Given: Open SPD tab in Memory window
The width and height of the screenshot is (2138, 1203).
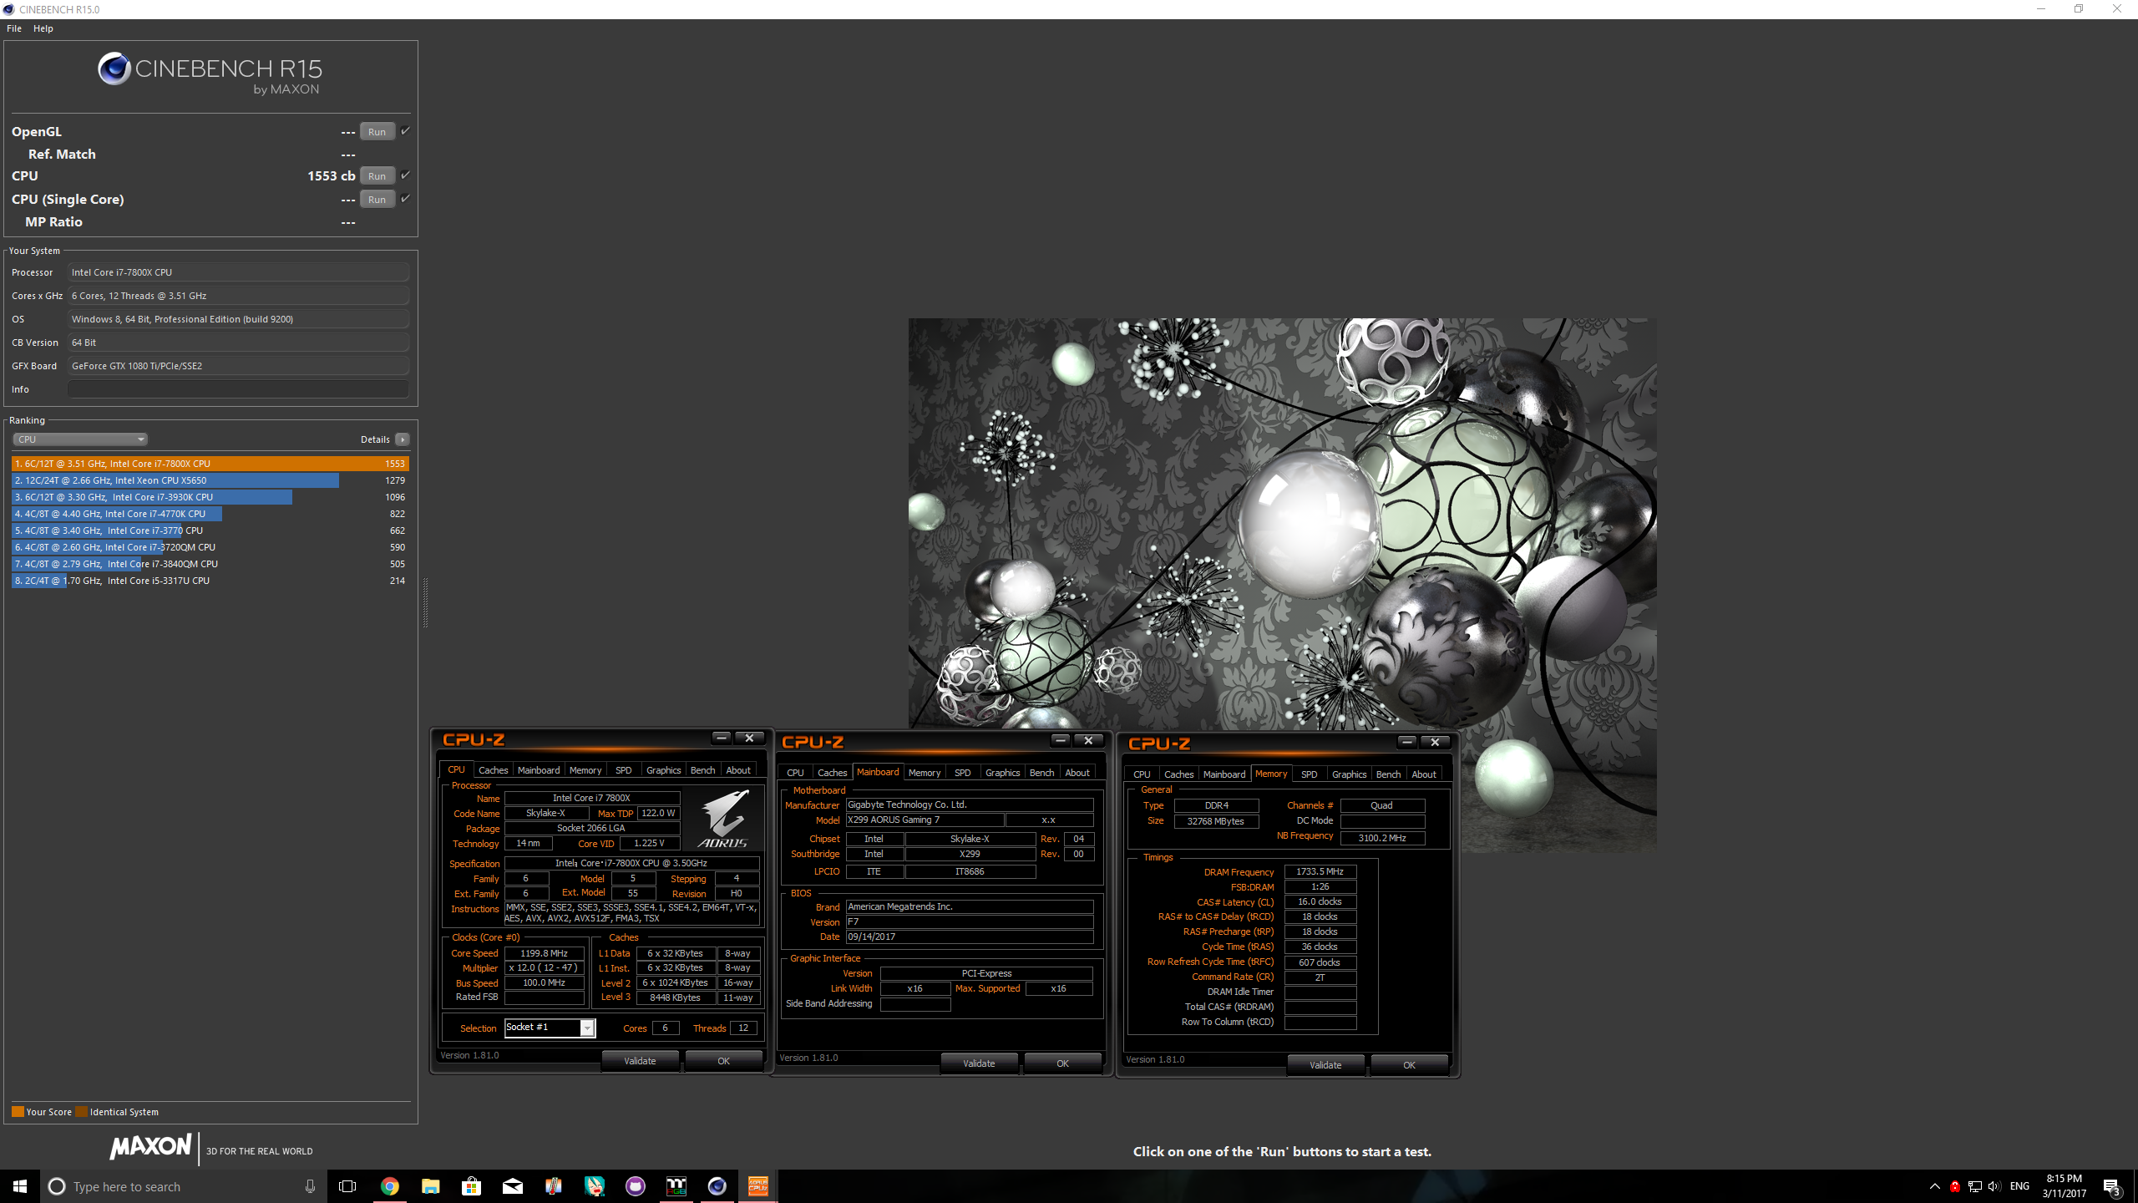Looking at the screenshot, I should click(x=1309, y=774).
